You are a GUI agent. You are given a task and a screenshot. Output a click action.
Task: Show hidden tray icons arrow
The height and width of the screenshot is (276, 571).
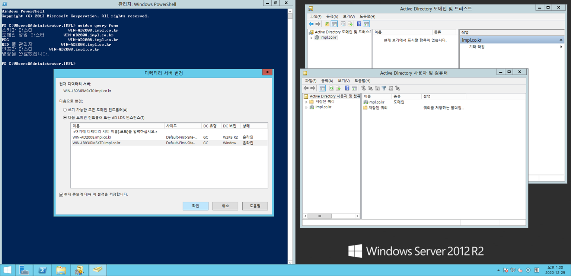(498, 270)
